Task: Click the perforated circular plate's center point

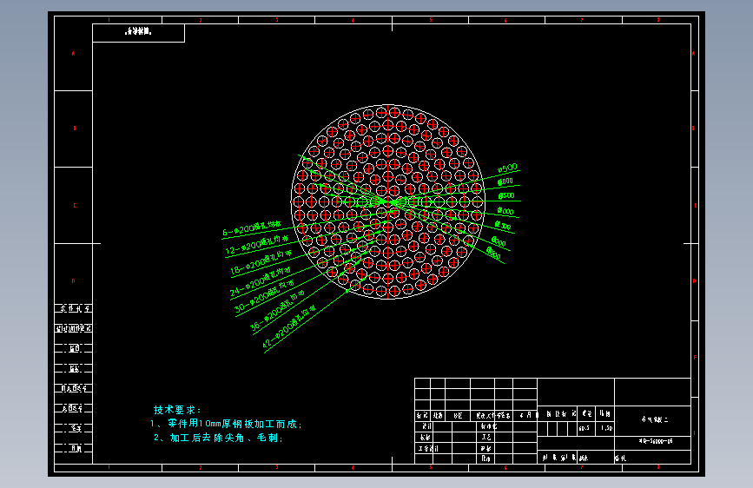Action: [388, 201]
